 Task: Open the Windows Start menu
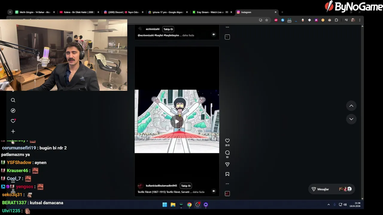coord(165,205)
